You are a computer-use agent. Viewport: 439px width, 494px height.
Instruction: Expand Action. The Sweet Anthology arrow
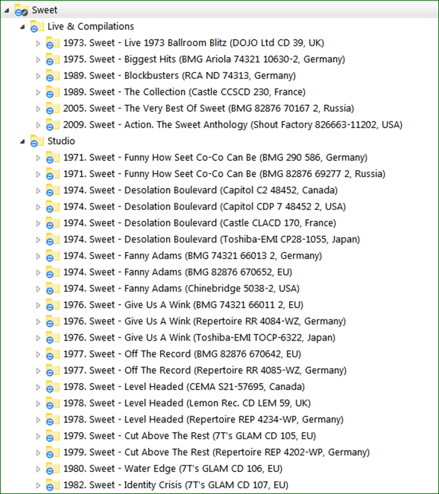(38, 125)
